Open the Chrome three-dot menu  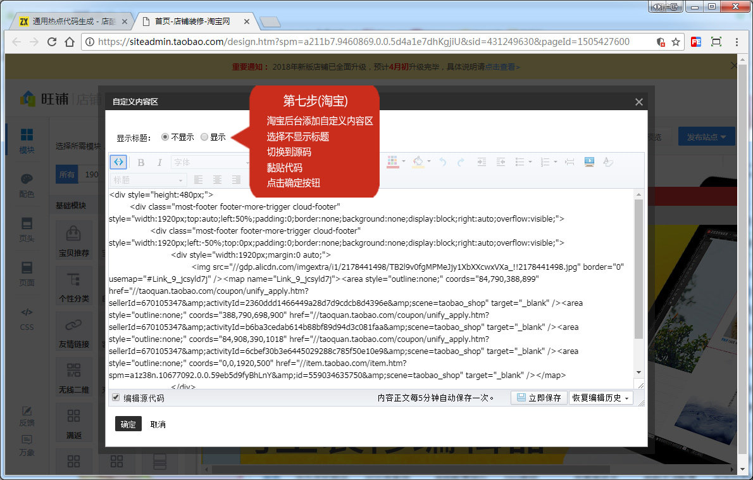[x=737, y=42]
